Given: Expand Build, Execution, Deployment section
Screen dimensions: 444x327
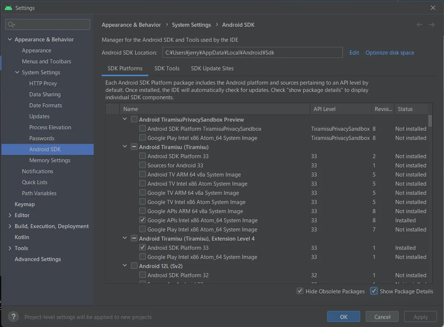Looking at the screenshot, I should tap(10, 226).
